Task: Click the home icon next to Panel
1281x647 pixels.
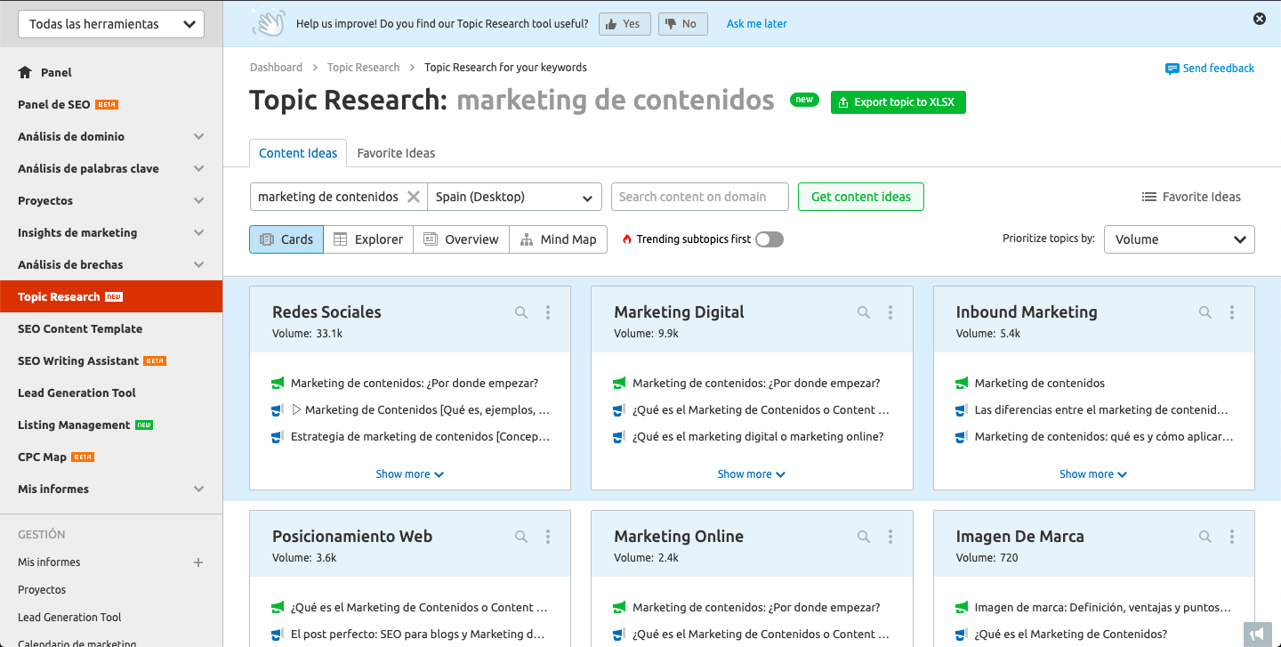Action: pyautogui.click(x=25, y=72)
